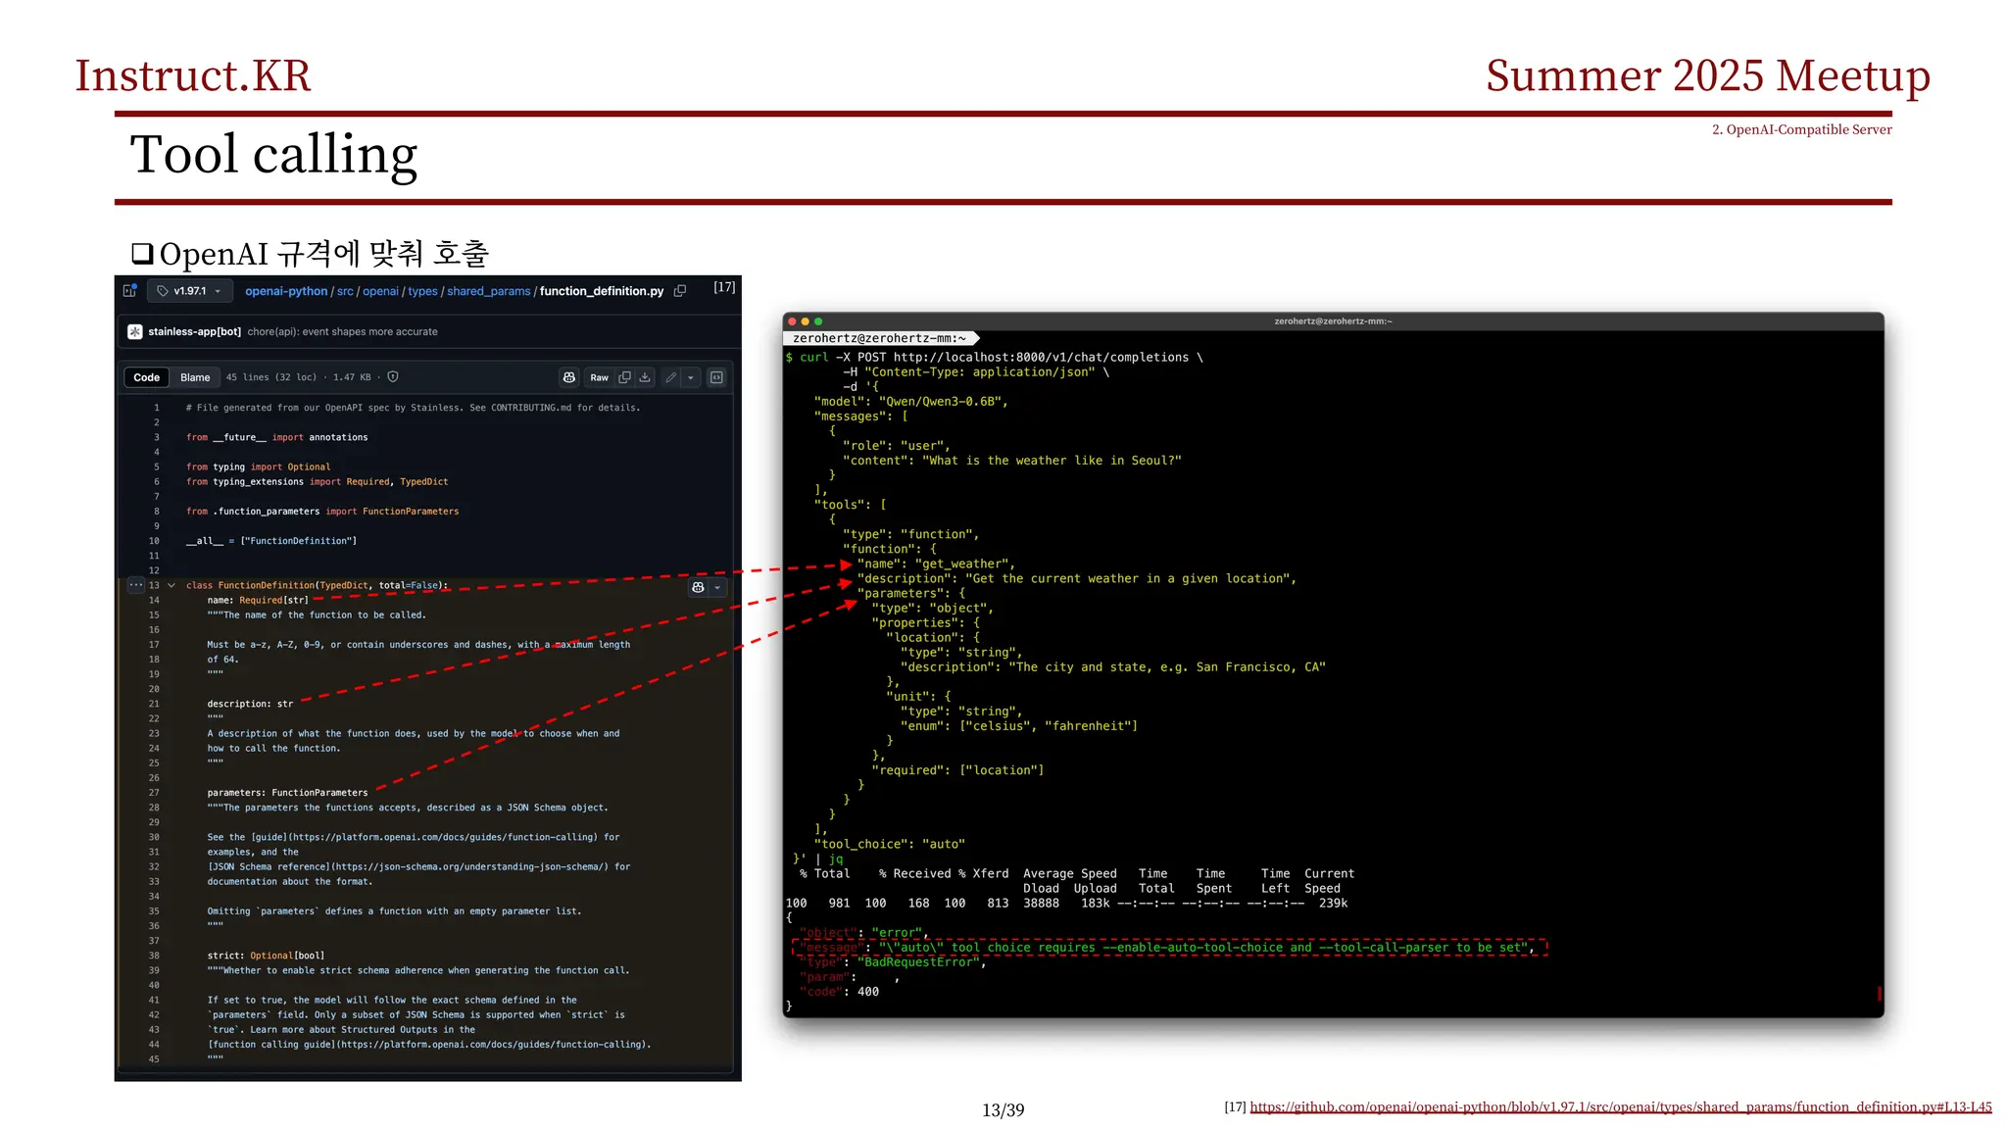The width and height of the screenshot is (2007, 1129).
Task: Click the terminal prompt 'zerohertz@zerohertz-mm:~'
Action: (x=879, y=338)
